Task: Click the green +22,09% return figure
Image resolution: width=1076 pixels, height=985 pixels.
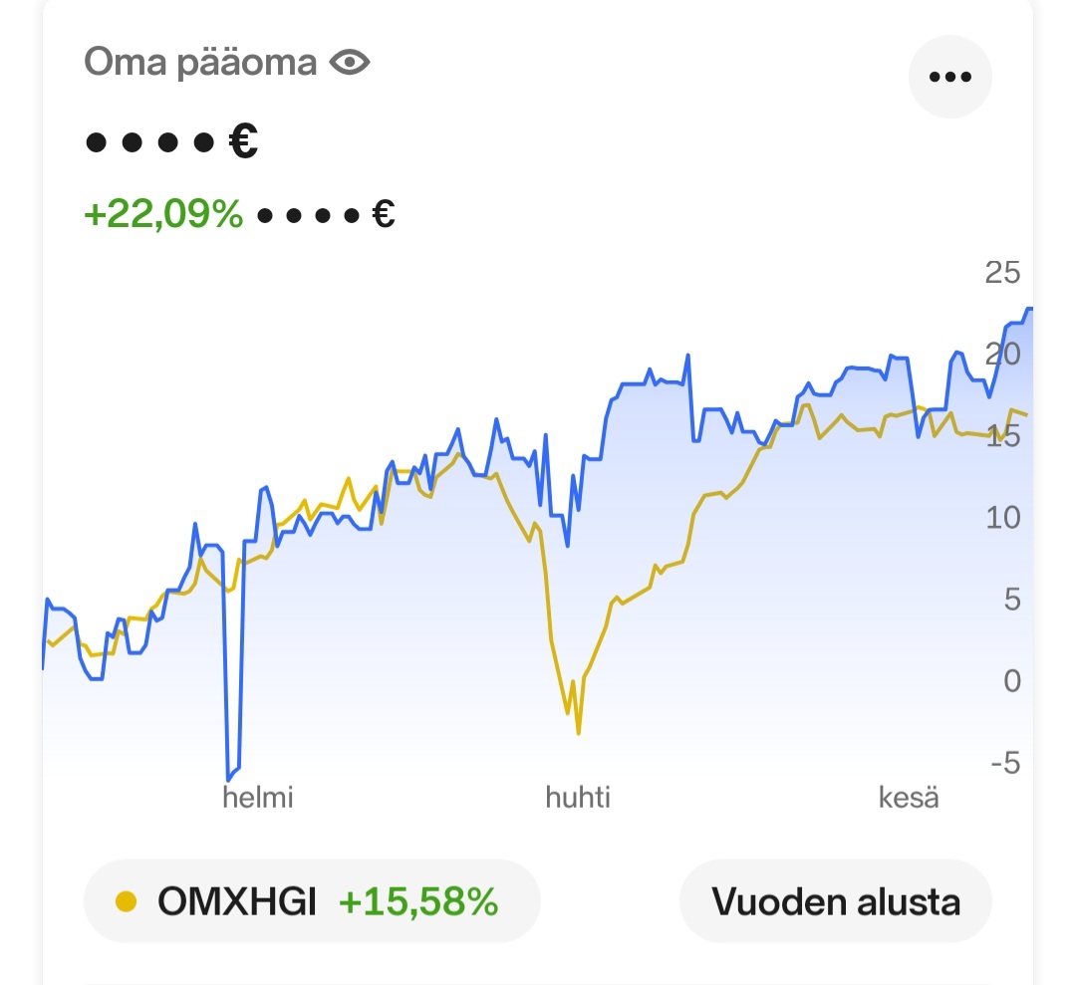Action: point(162,212)
